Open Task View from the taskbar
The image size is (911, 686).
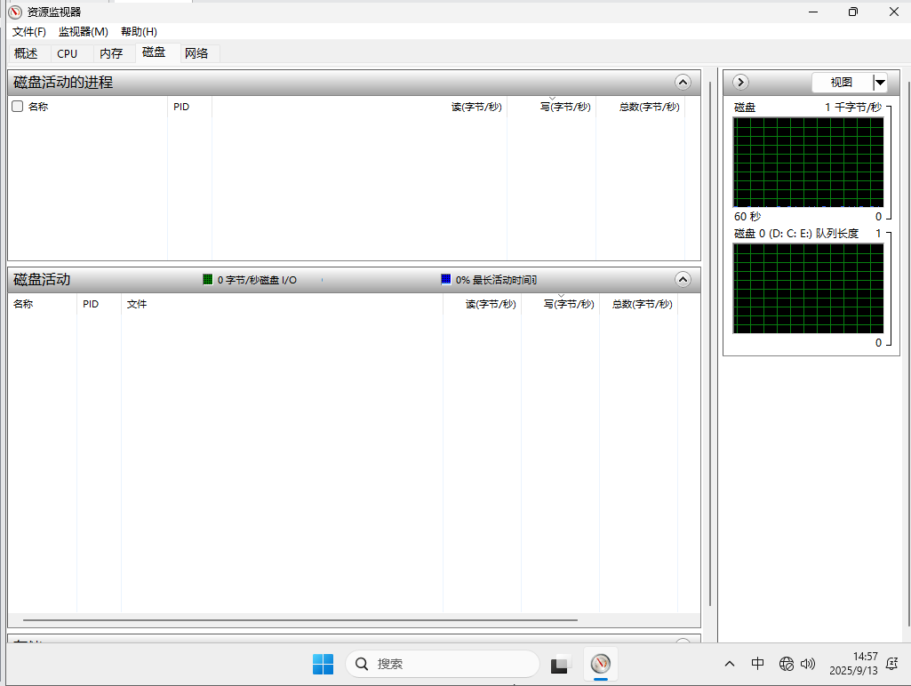(560, 664)
